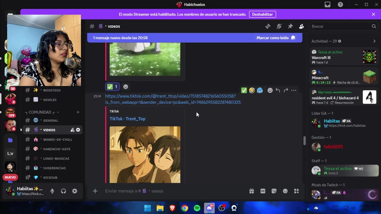The height and width of the screenshot is (214, 381).
Task: Select the LINKS-MUSICAS channel
Action: tap(52, 158)
